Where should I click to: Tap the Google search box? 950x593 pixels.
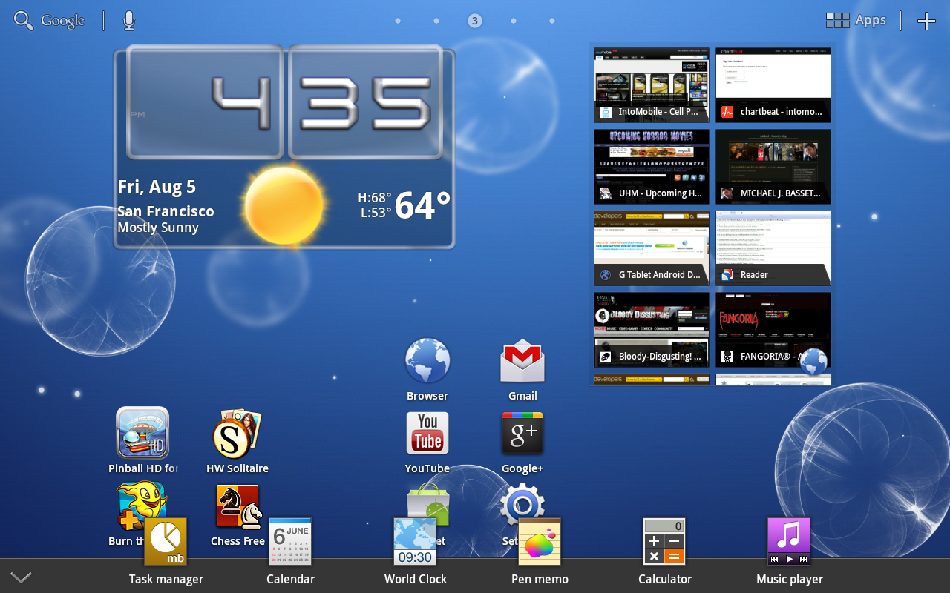[x=50, y=21]
